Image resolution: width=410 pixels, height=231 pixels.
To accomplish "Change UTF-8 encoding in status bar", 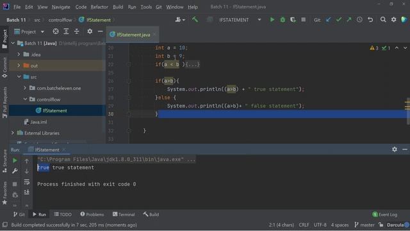I will click(x=320, y=225).
